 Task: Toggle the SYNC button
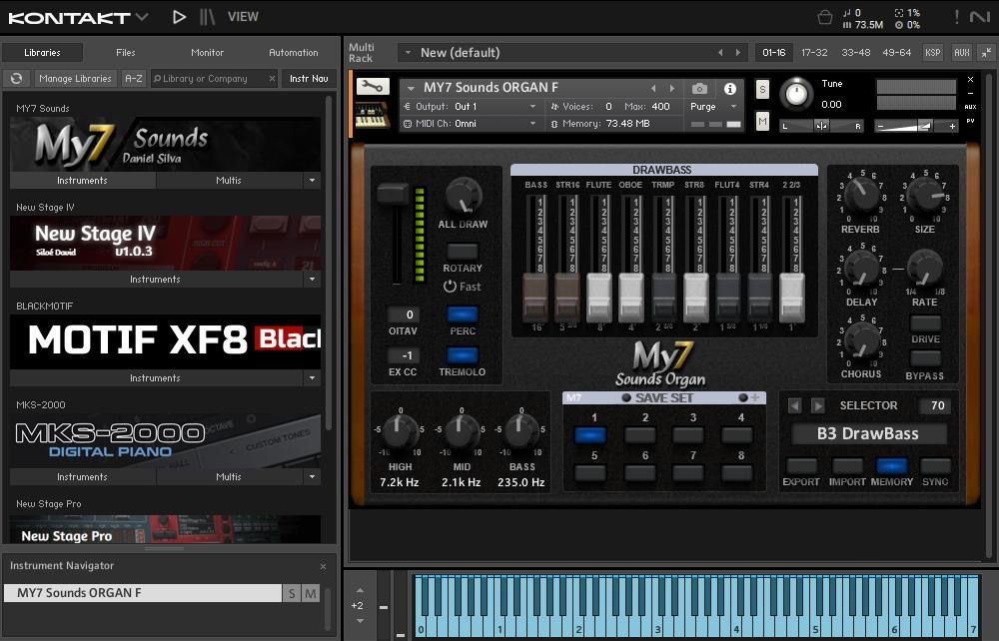[935, 466]
